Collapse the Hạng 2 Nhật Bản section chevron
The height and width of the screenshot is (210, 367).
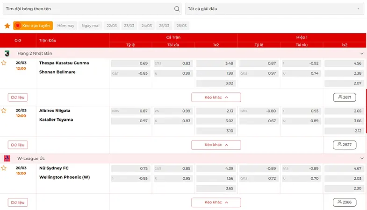362,54
